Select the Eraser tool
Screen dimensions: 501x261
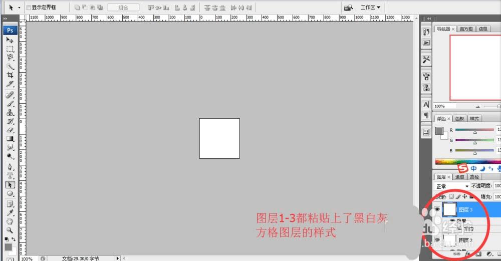10,130
